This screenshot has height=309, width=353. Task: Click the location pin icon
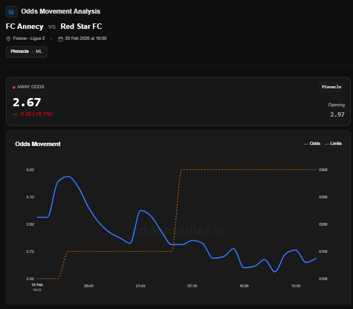(x=8, y=39)
